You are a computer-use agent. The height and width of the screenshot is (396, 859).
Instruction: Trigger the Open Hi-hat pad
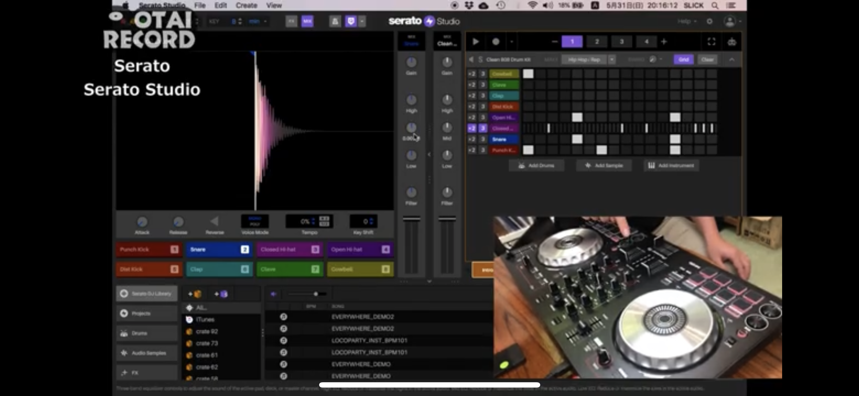click(360, 249)
